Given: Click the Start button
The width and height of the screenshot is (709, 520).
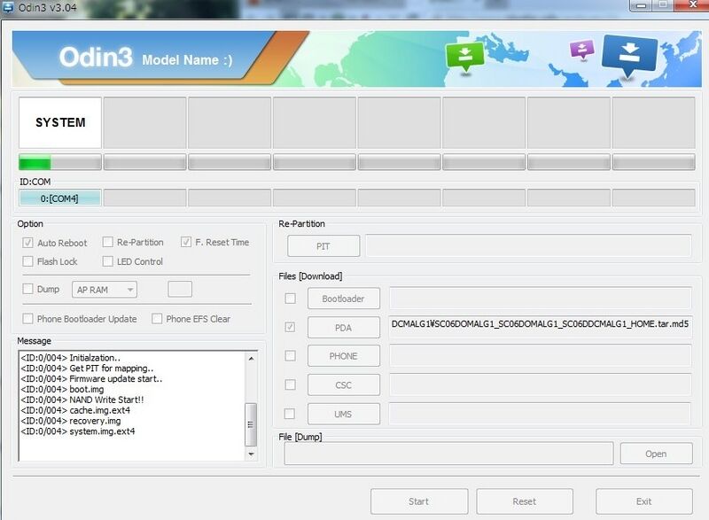Looking at the screenshot, I should tap(419, 501).
